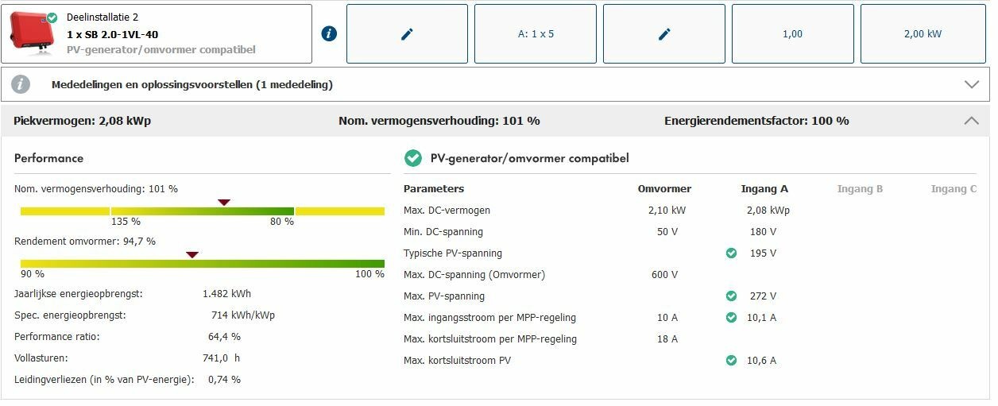The width and height of the screenshot is (998, 406).
Task: Click Rendement omvormer: 94,7 % label
Action: (x=85, y=241)
